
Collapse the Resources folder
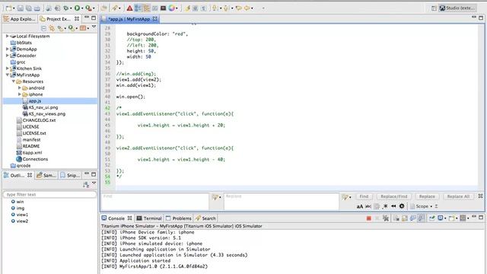[x=14, y=81]
